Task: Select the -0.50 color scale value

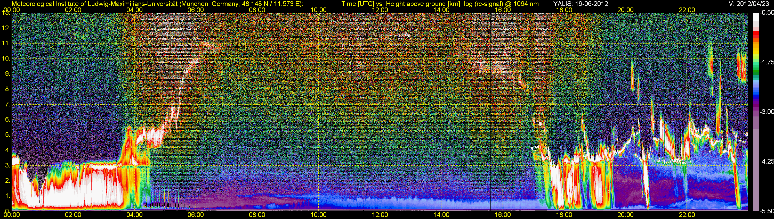Action: (767, 13)
